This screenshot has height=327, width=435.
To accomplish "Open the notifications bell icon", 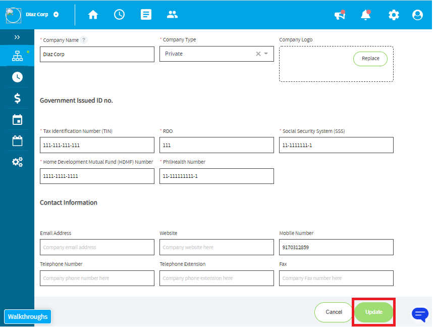I will [x=366, y=15].
